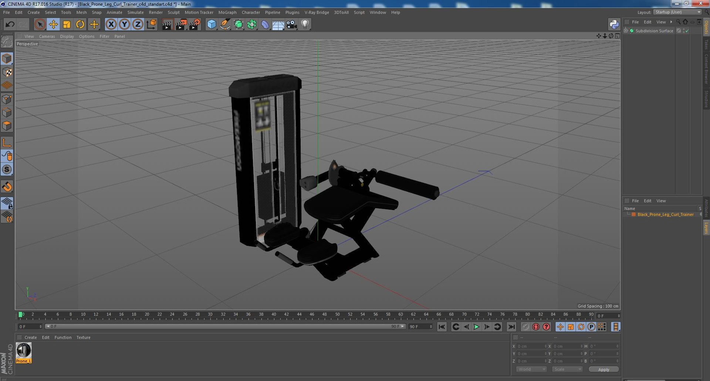Toggle Enable Axis mode
Viewport: 710px width, 381px height.
coord(7,143)
